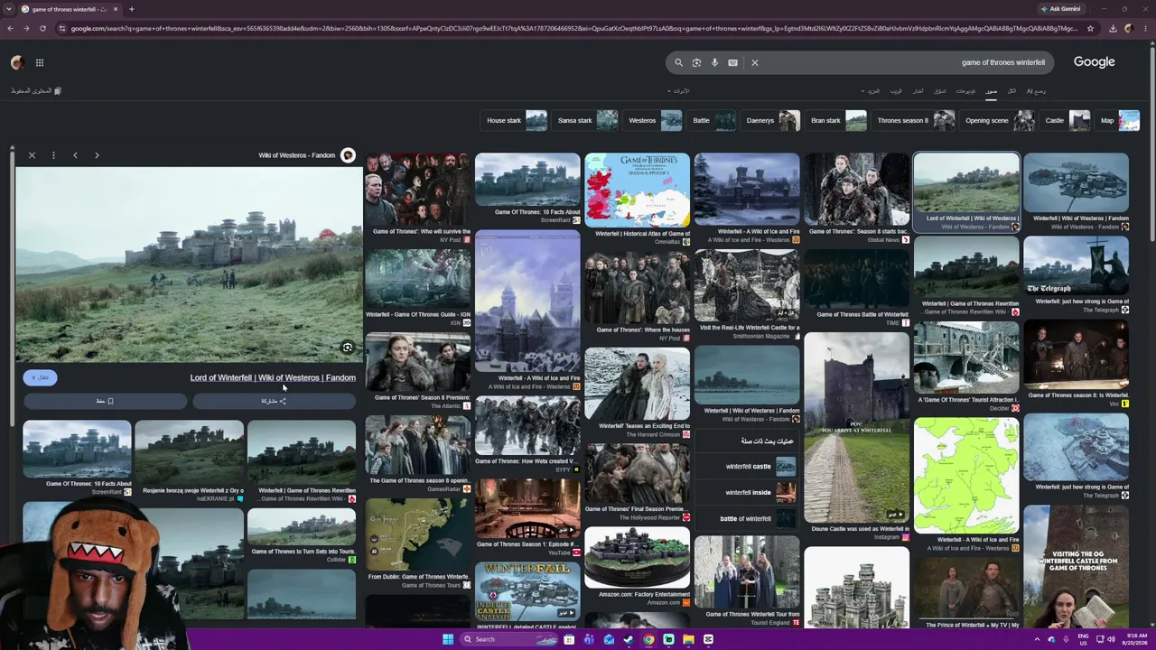Open the Amazon Factory Entertainment castle thumbnail
The width and height of the screenshot is (1156, 650).
[637, 557]
